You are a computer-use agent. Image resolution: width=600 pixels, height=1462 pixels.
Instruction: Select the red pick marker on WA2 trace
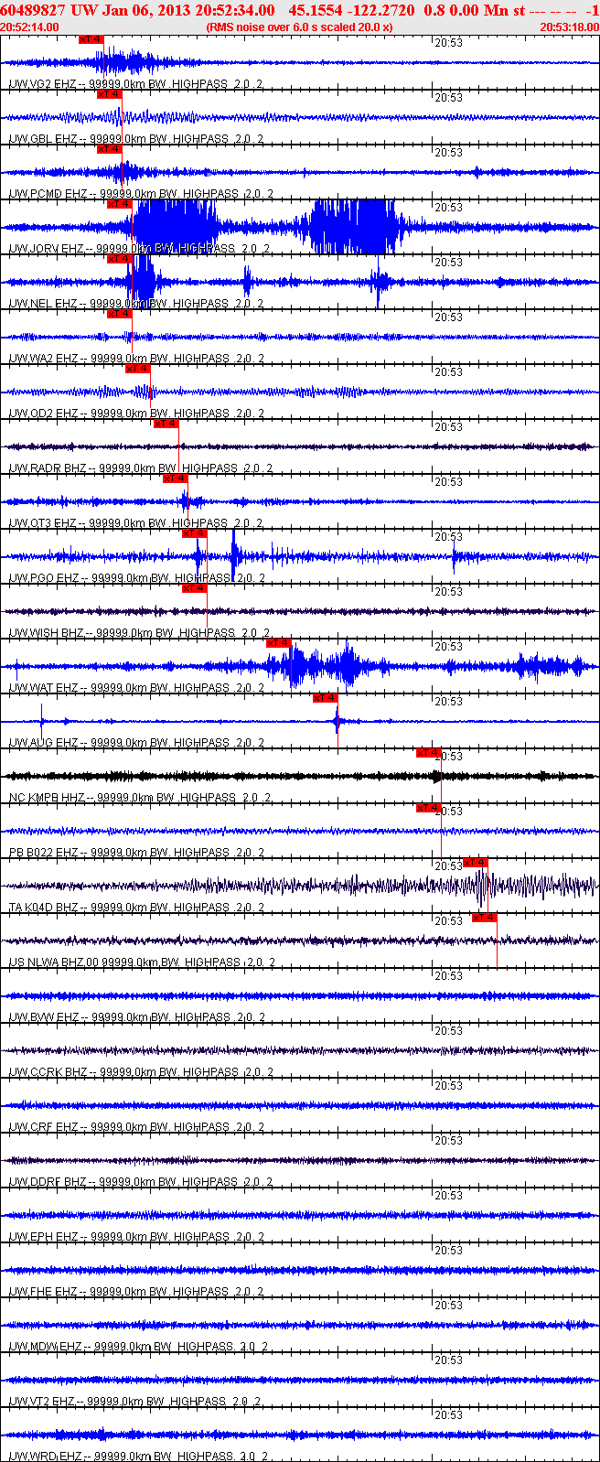coord(120,314)
